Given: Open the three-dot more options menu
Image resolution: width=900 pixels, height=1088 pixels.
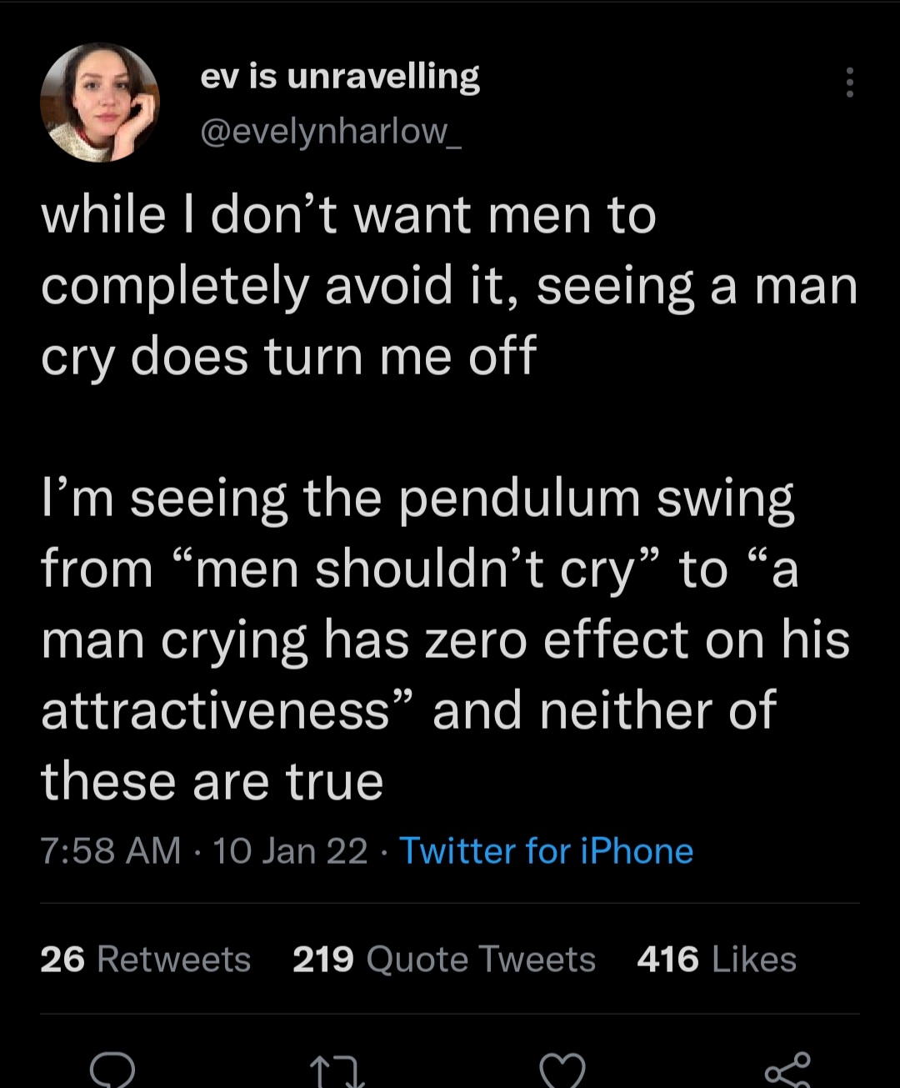Looking at the screenshot, I should [849, 83].
